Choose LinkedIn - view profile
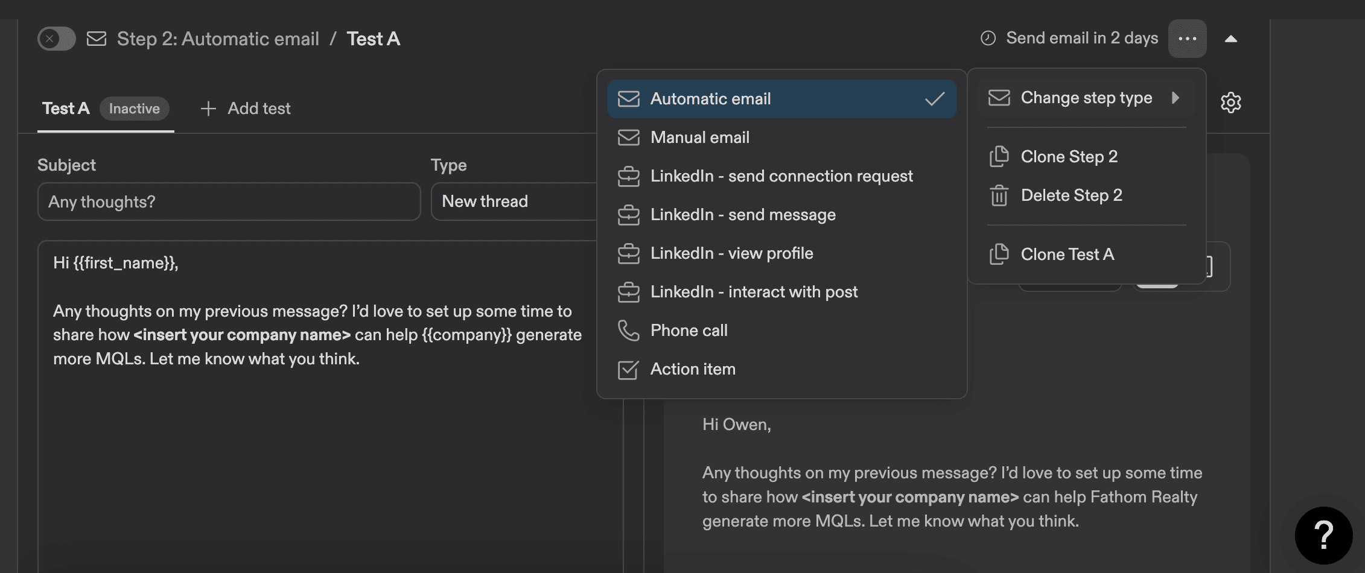The height and width of the screenshot is (573, 1365). [x=782, y=253]
